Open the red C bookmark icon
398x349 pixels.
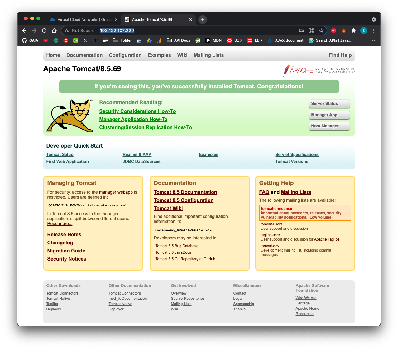pyautogui.click(x=66, y=40)
